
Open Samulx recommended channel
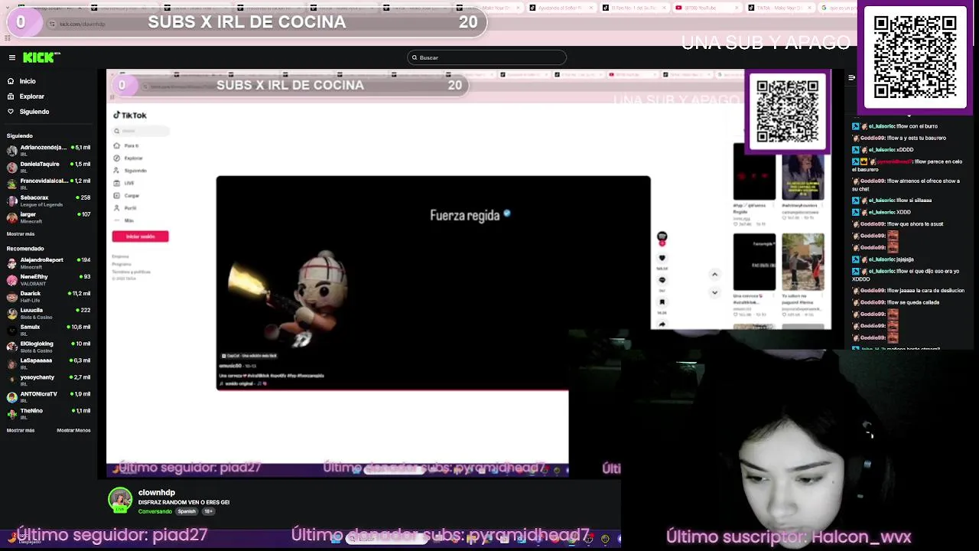point(48,330)
